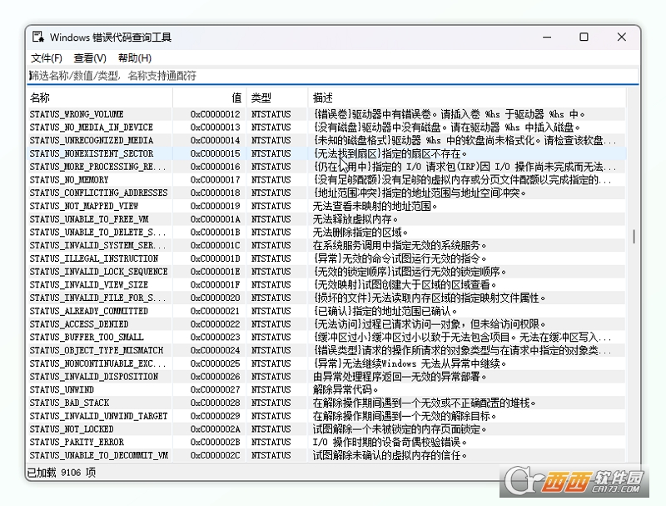The height and width of the screenshot is (506, 666).
Task: Sort by the 描述 column header
Action: point(466,98)
